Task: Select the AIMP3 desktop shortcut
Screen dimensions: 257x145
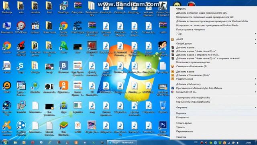Action: point(7,87)
